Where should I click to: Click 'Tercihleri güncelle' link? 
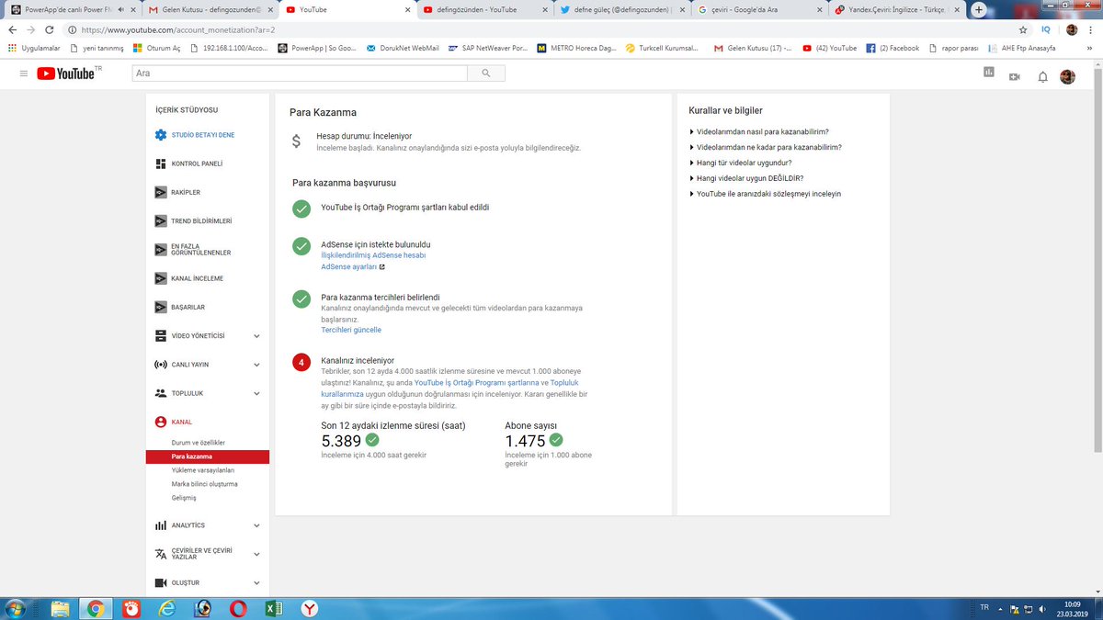tap(351, 330)
